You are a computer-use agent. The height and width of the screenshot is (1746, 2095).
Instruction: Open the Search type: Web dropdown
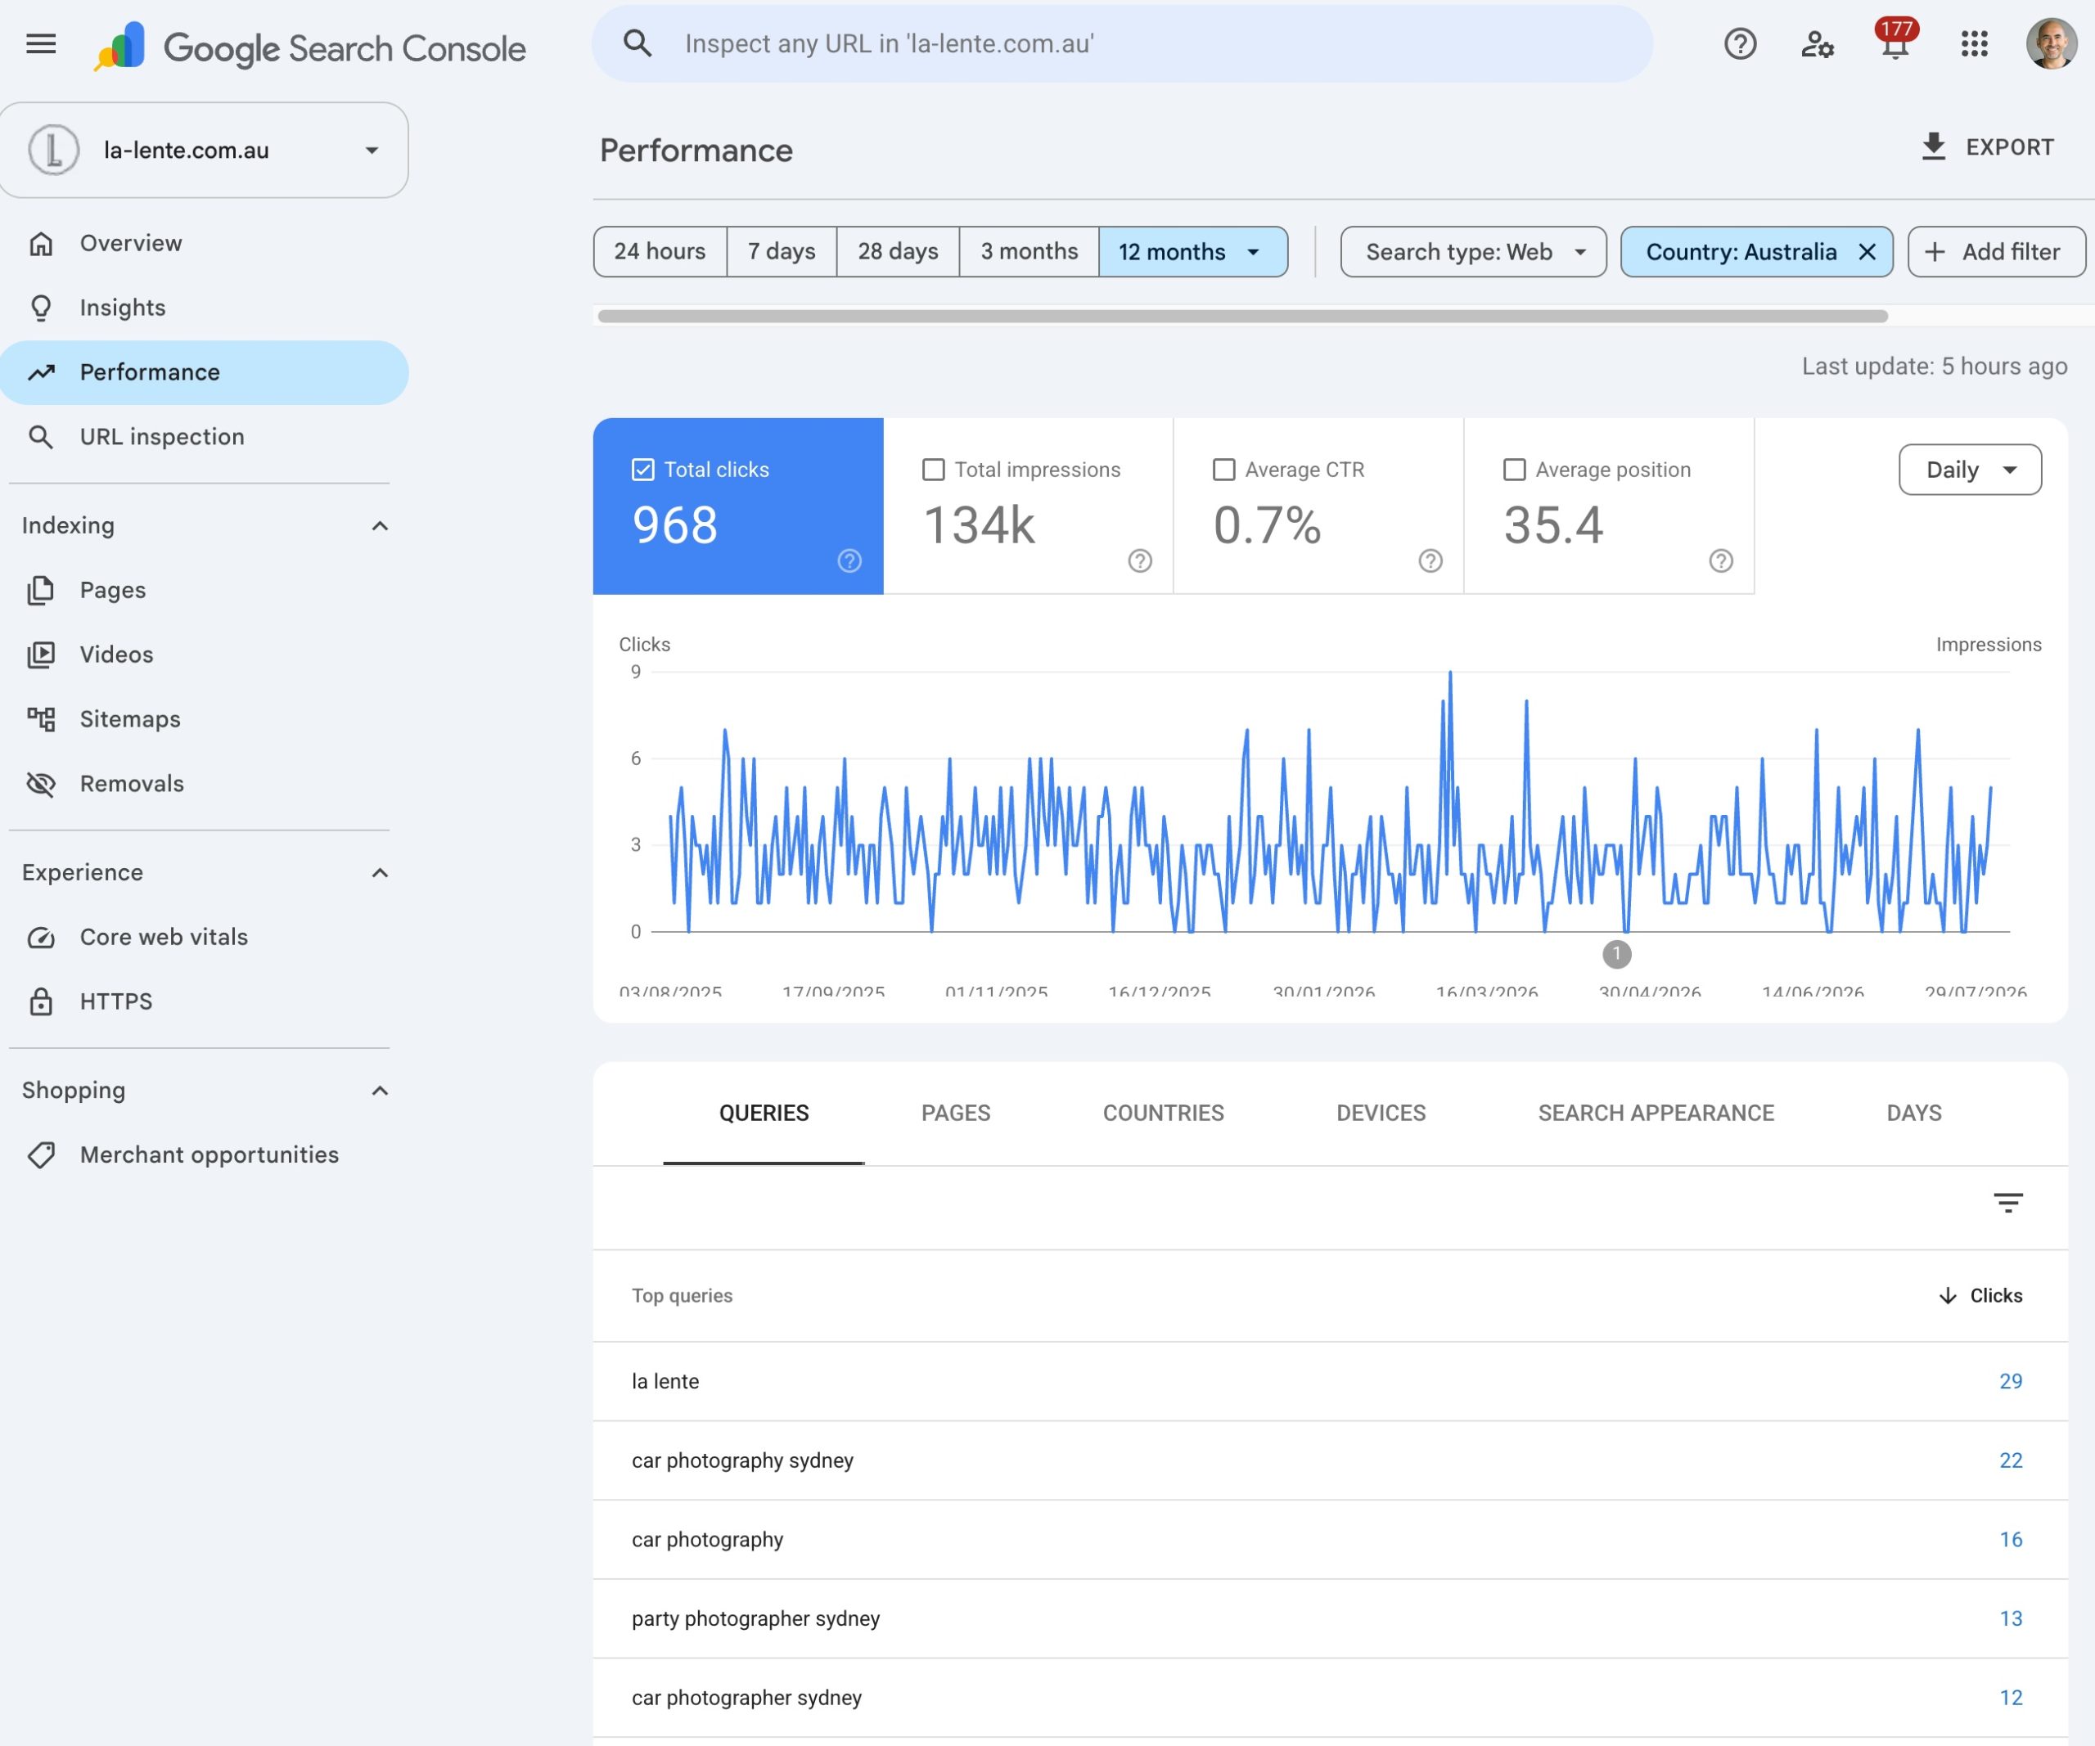click(x=1472, y=251)
